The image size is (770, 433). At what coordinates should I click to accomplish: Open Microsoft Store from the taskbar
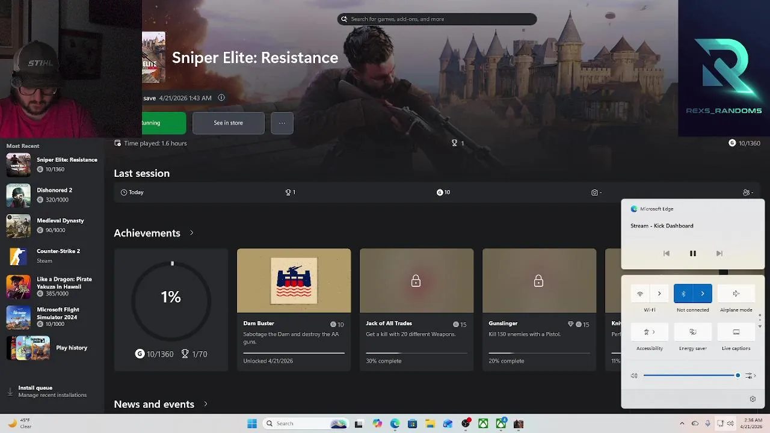pyautogui.click(x=412, y=423)
